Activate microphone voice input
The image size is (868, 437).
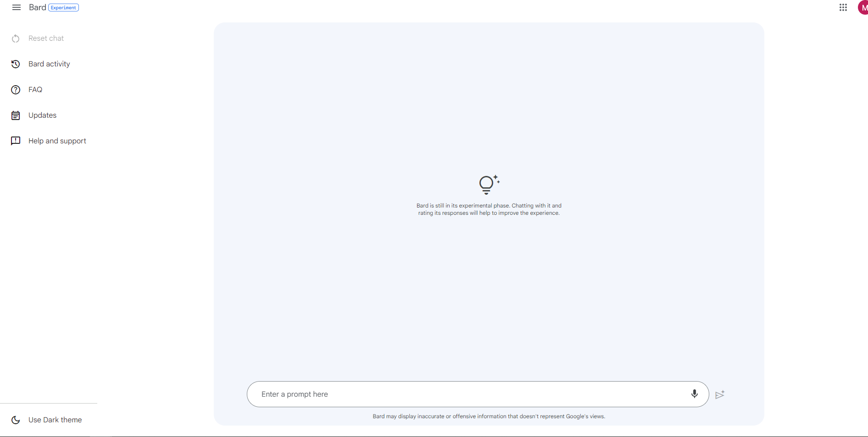pyautogui.click(x=695, y=394)
